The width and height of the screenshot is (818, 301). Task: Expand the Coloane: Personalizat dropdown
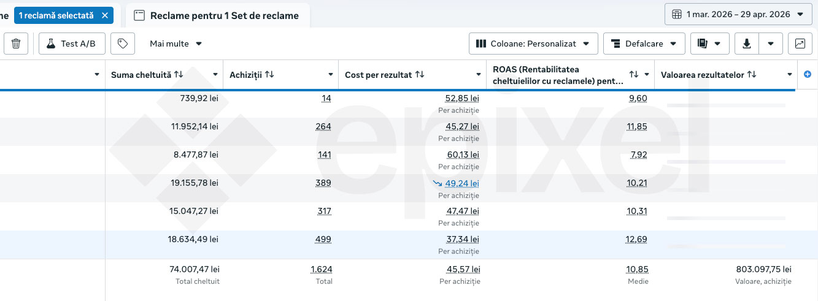[533, 44]
